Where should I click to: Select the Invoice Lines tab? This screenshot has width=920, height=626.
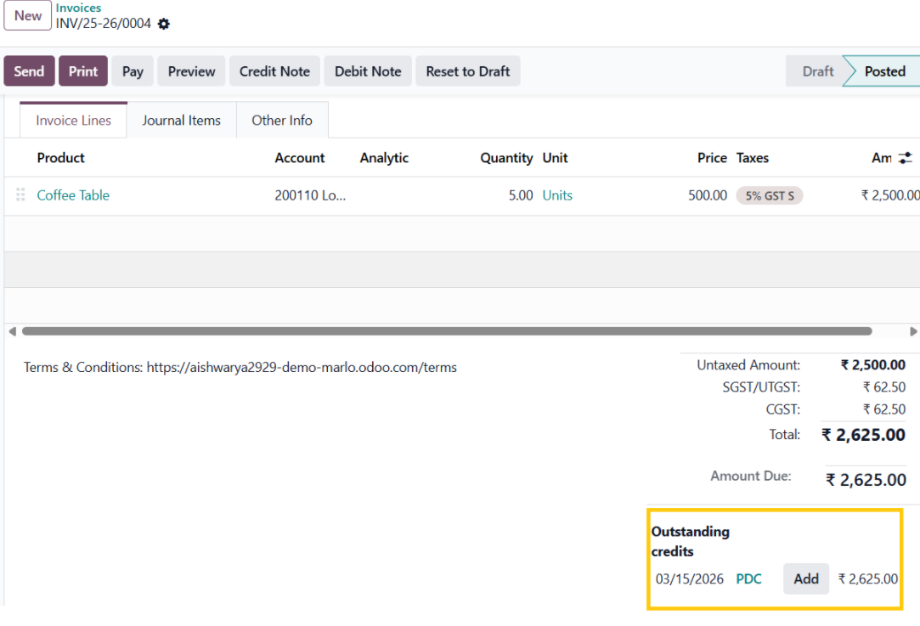click(x=73, y=121)
